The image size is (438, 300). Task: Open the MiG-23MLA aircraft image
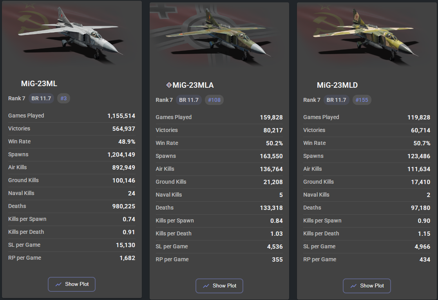coord(219,35)
